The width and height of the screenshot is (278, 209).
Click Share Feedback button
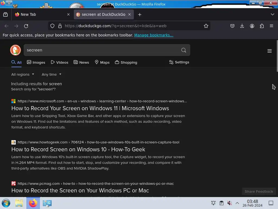259,191
